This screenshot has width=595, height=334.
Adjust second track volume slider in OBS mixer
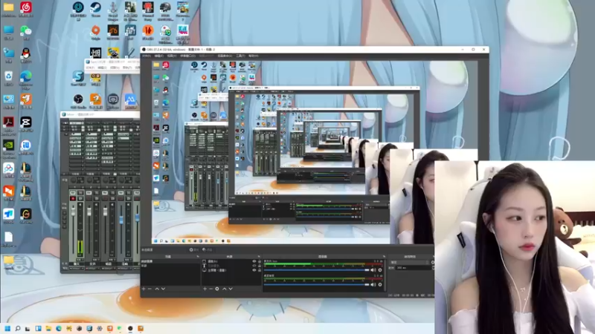(x=317, y=284)
